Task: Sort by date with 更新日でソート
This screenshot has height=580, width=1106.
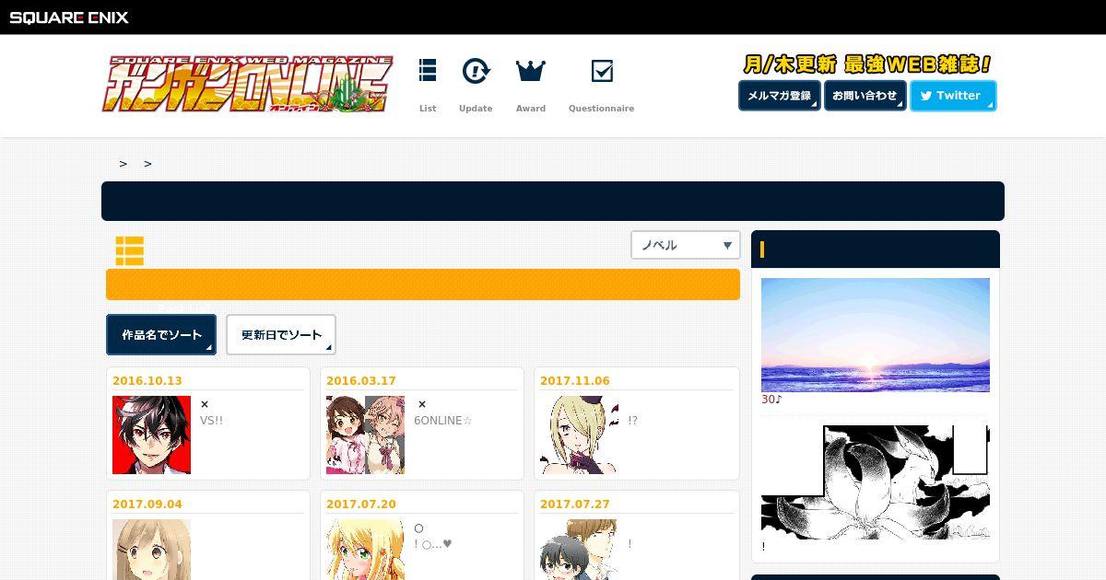Action: point(281,335)
